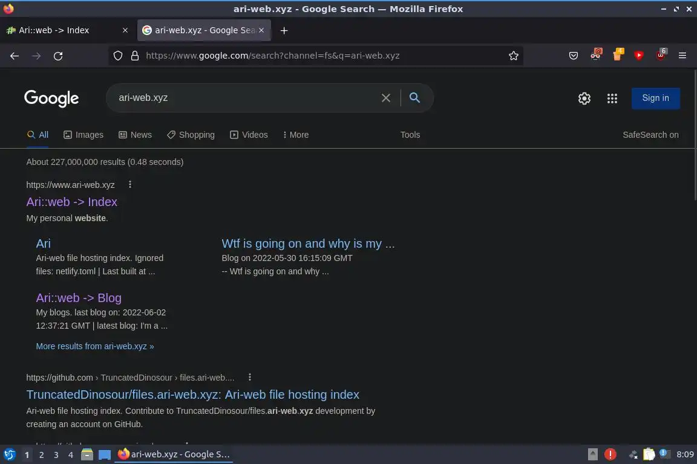
Task: Click the Google search magnifier button
Action: coord(414,98)
